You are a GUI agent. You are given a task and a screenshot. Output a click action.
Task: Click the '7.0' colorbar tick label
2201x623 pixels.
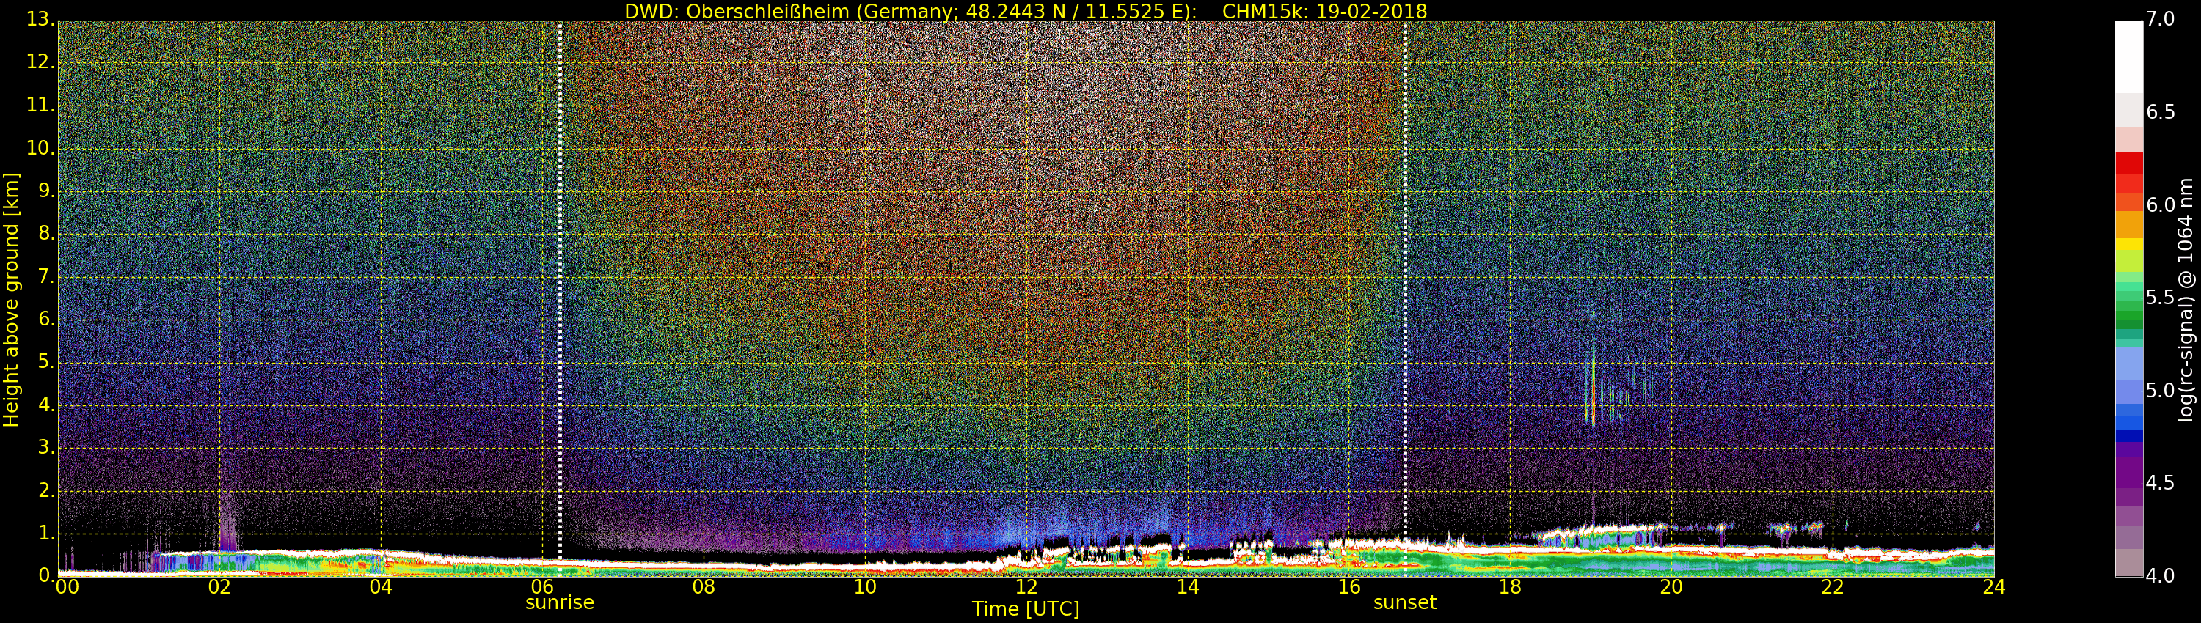click(x=2160, y=20)
